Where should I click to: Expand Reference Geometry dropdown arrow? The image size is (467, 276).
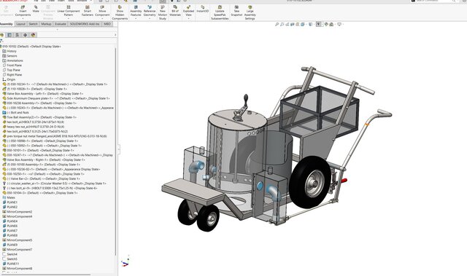click(x=150, y=19)
